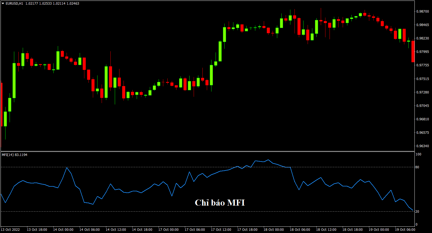The image size is (432, 233).
Task: Select the 80 overbought level label
Action: point(417,167)
